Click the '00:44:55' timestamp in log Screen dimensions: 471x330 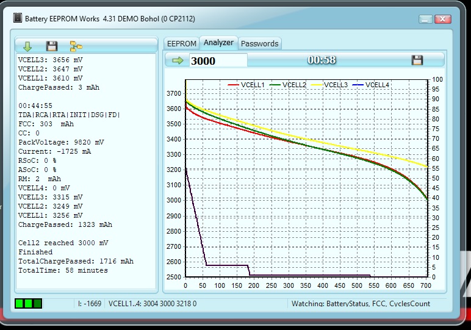35,106
